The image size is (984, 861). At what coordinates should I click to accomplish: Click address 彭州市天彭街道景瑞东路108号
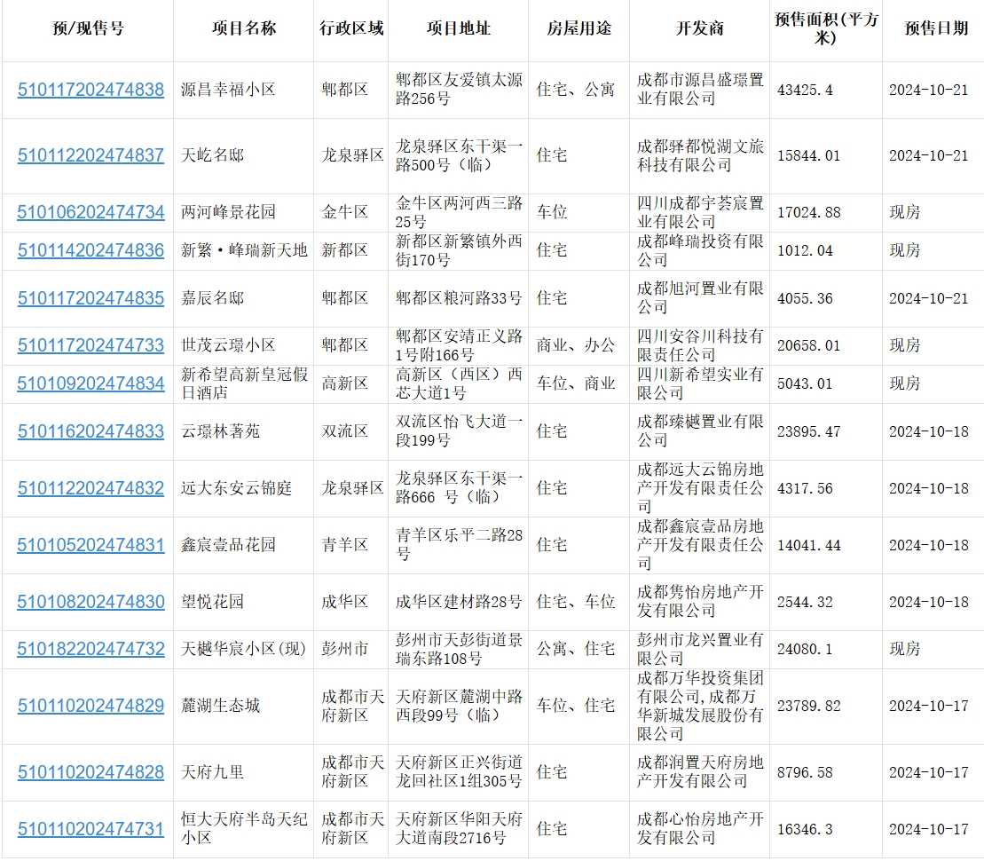pyautogui.click(x=459, y=650)
